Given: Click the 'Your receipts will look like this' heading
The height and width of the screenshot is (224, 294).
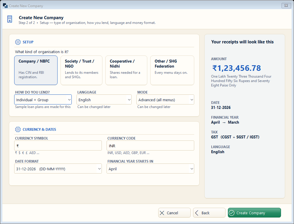Looking at the screenshot, I should pos(242,42).
